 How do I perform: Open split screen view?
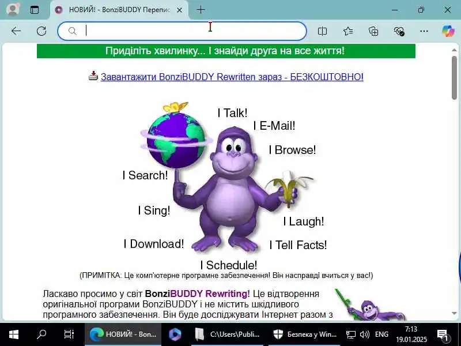pyautogui.click(x=322, y=31)
